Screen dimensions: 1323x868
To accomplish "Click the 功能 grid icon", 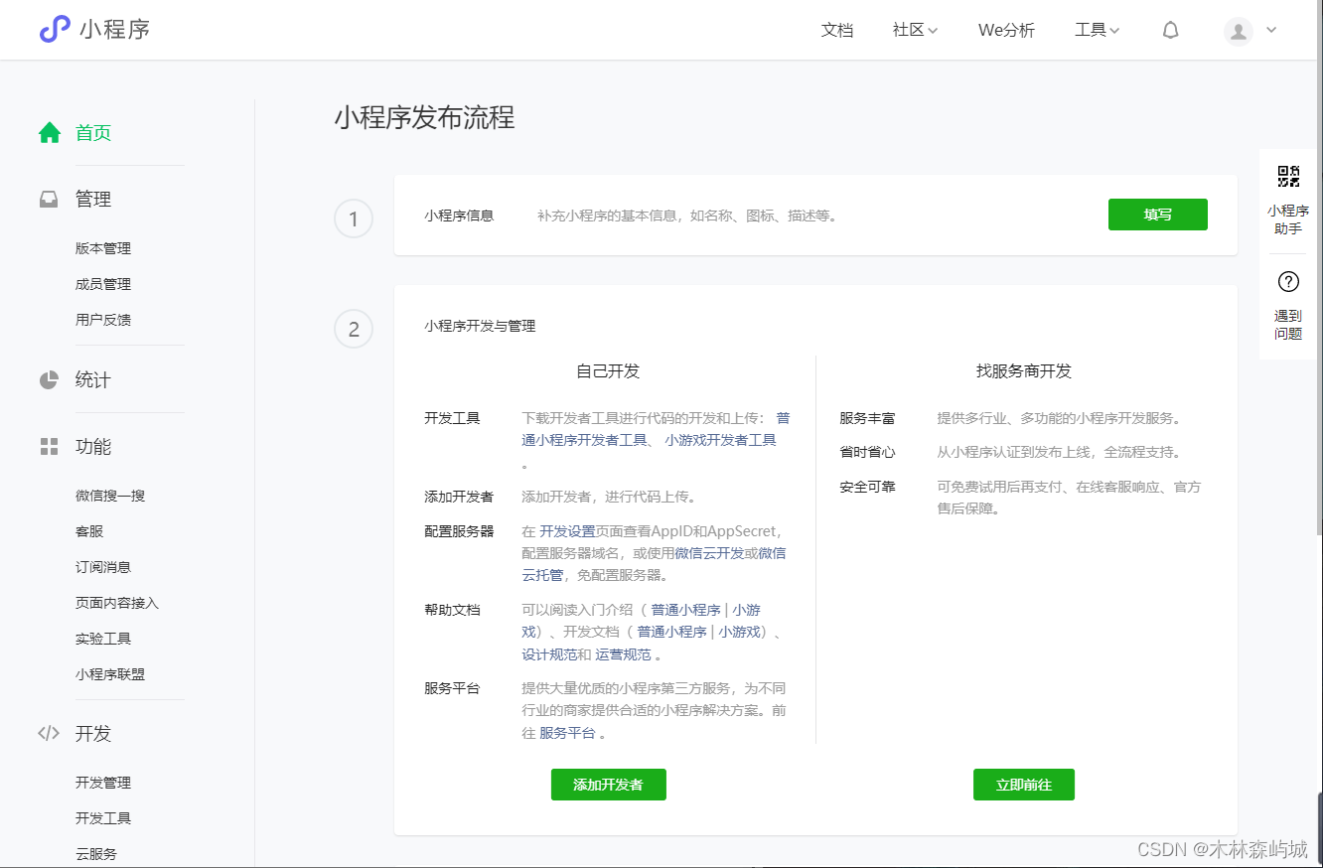I will coord(49,446).
